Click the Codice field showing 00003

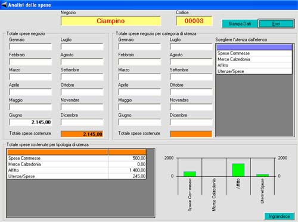tap(194, 21)
